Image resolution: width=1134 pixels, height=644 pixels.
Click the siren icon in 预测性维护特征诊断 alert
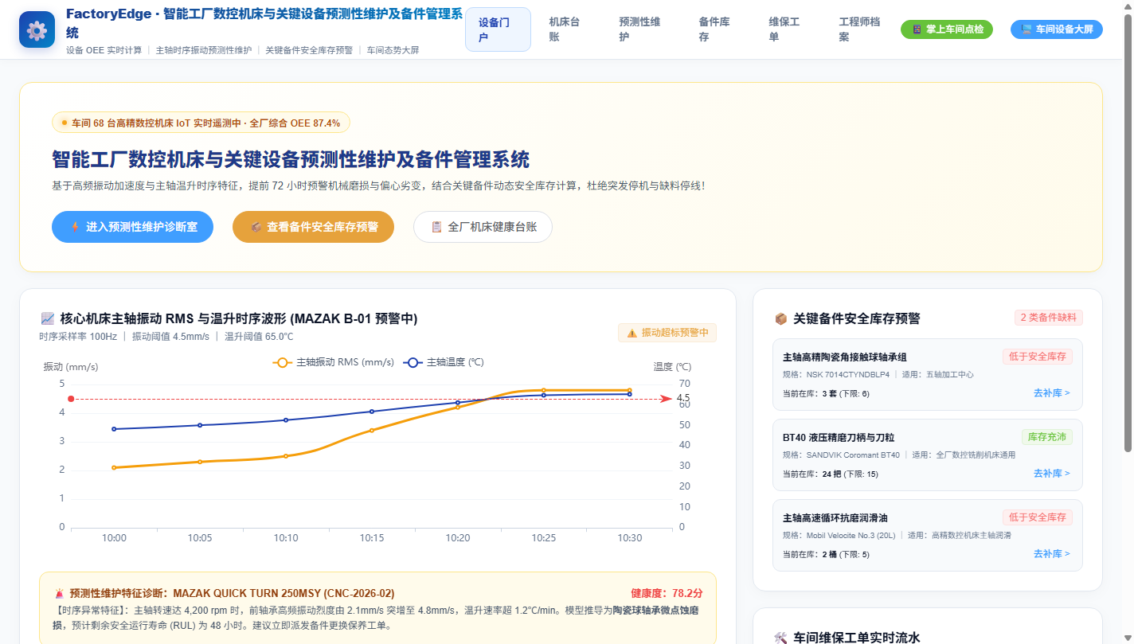pos(60,594)
